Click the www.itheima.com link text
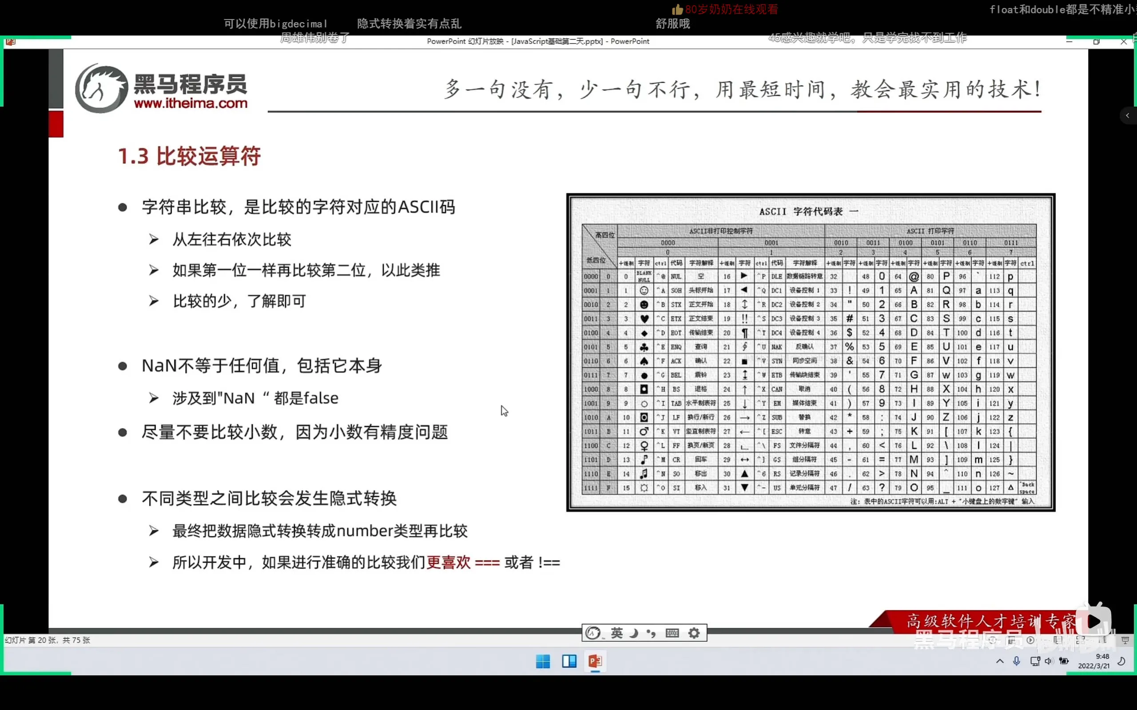This screenshot has width=1137, height=710. coord(191,103)
